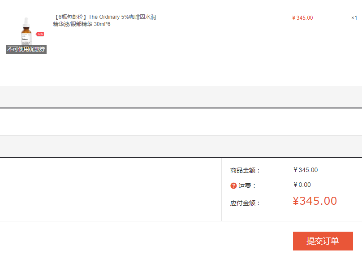Click the ¥345.00 value next to 商品金额
This screenshot has height=259, width=362.
pyautogui.click(x=306, y=170)
